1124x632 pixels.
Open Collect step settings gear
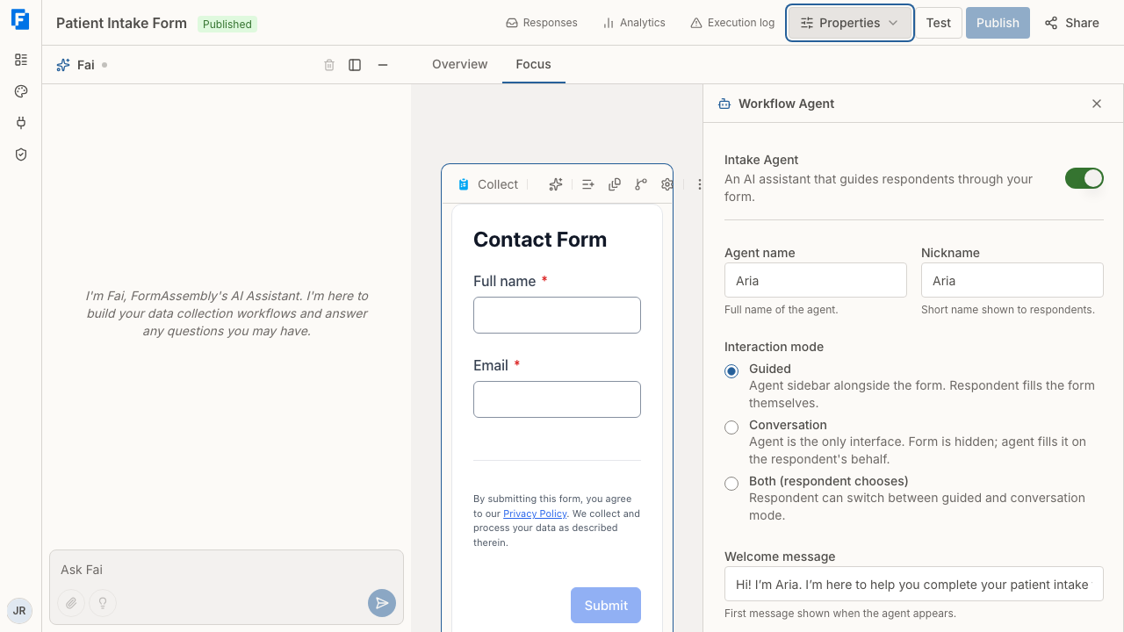pyautogui.click(x=667, y=184)
